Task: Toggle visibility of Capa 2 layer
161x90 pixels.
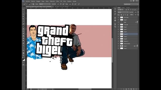Action: [x=118, y=48]
